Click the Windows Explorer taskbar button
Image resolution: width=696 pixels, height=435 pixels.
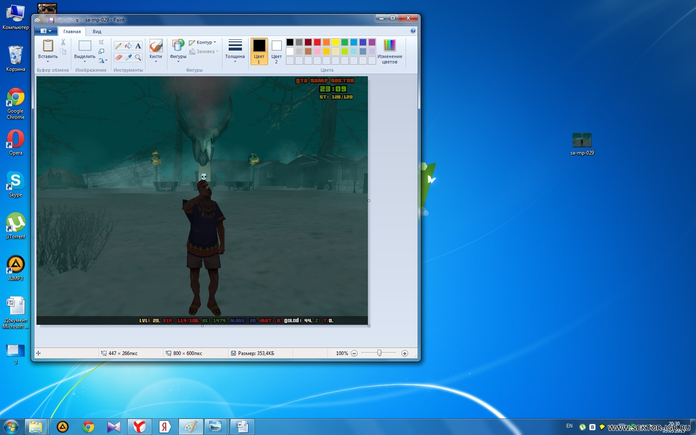coord(36,427)
